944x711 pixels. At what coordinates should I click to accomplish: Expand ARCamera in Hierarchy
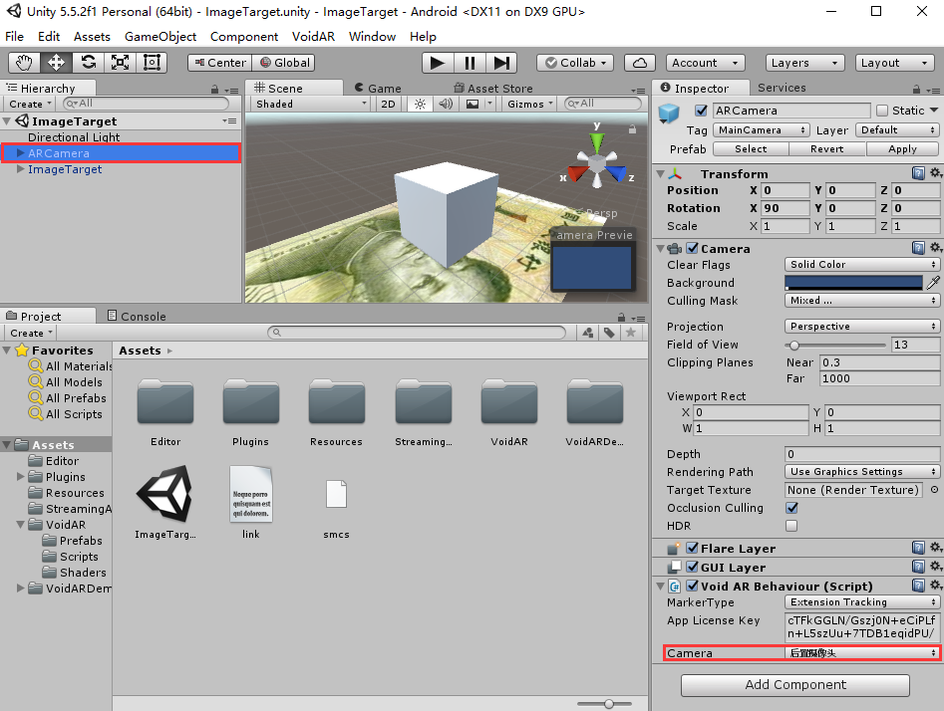coord(21,153)
